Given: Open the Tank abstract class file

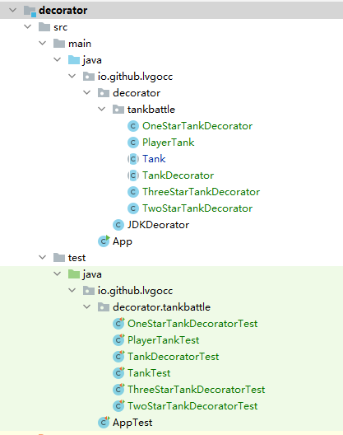Looking at the screenshot, I should [x=154, y=159].
